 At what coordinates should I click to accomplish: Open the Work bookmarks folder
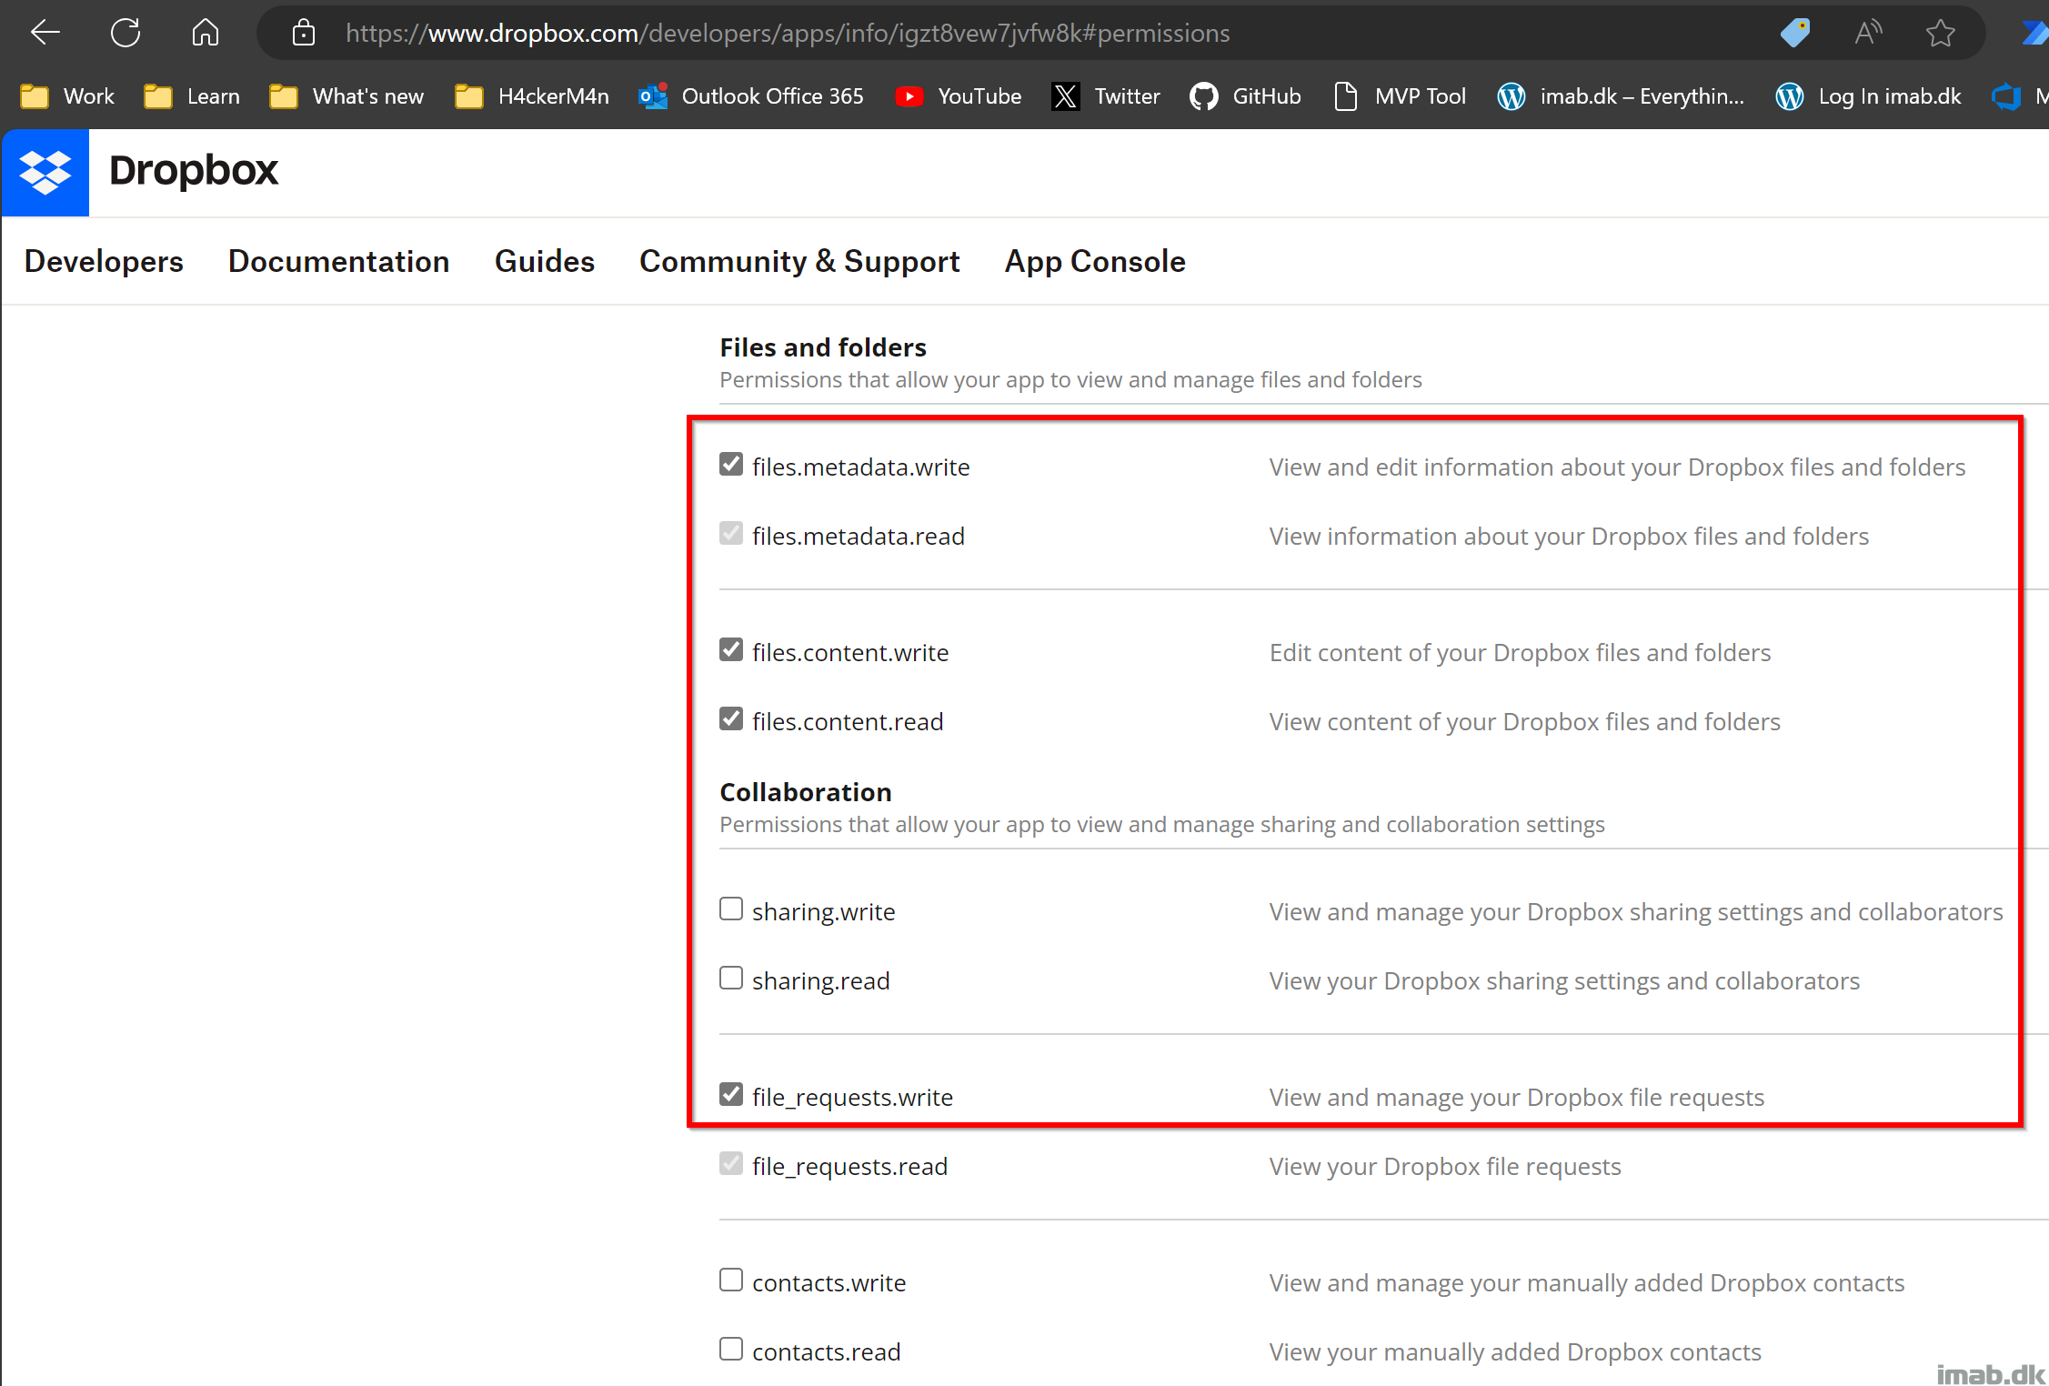(x=67, y=96)
